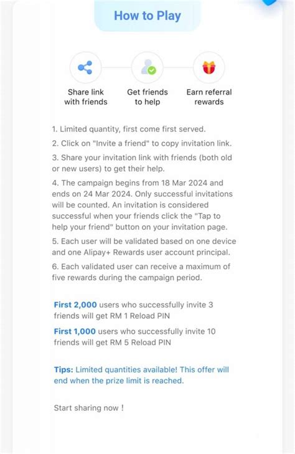Screen dimensions: 295x454
Task: Click the 'First 1,000' highlighted text
Action: [x=75, y=331]
